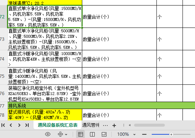
Task: Select 数量合计(个) cell in row 73
Action: tap(119, 39)
